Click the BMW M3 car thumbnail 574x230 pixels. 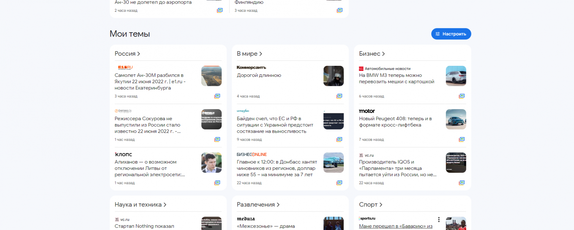(456, 76)
